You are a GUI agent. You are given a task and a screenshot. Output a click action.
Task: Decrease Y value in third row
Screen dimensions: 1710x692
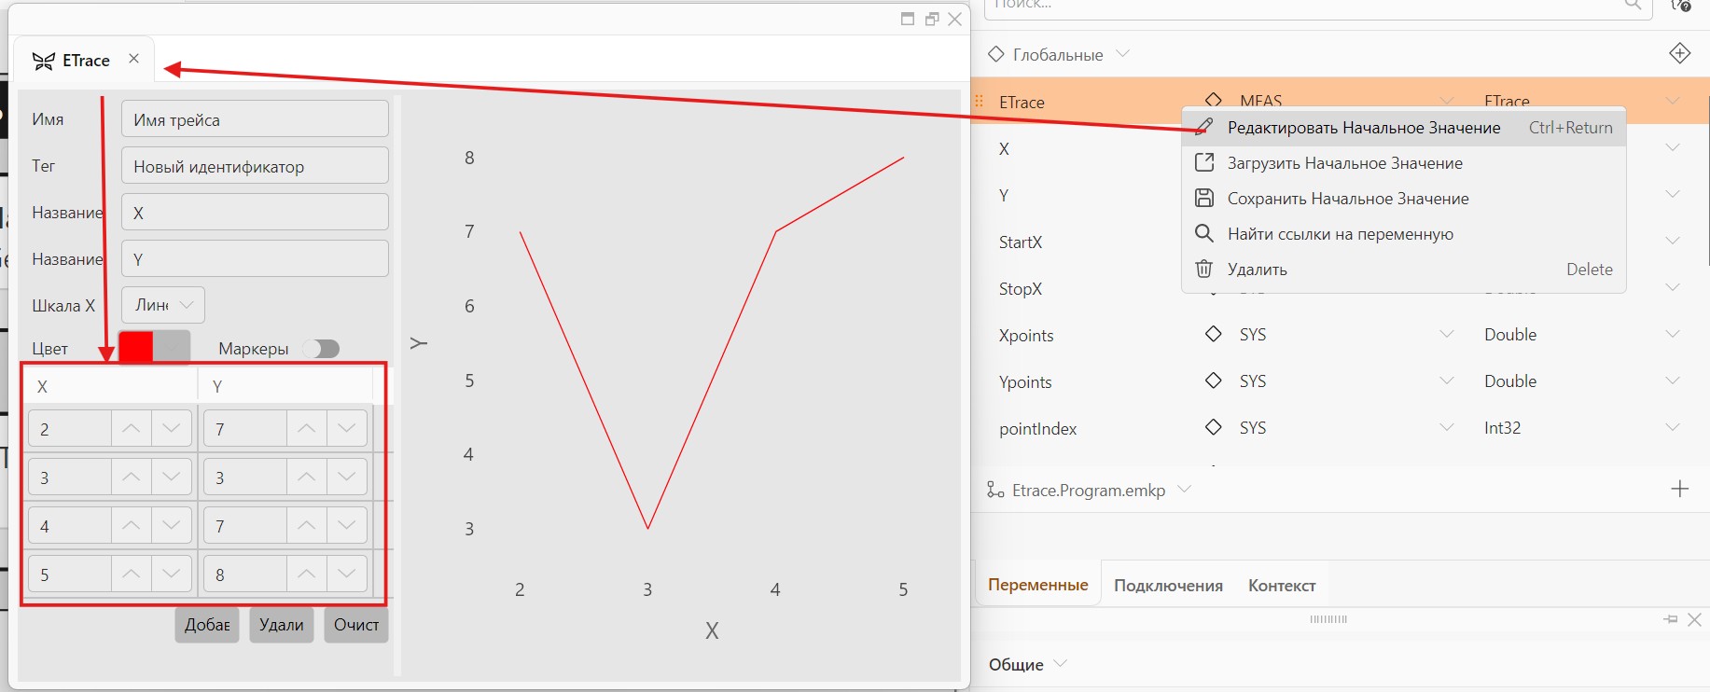click(347, 525)
